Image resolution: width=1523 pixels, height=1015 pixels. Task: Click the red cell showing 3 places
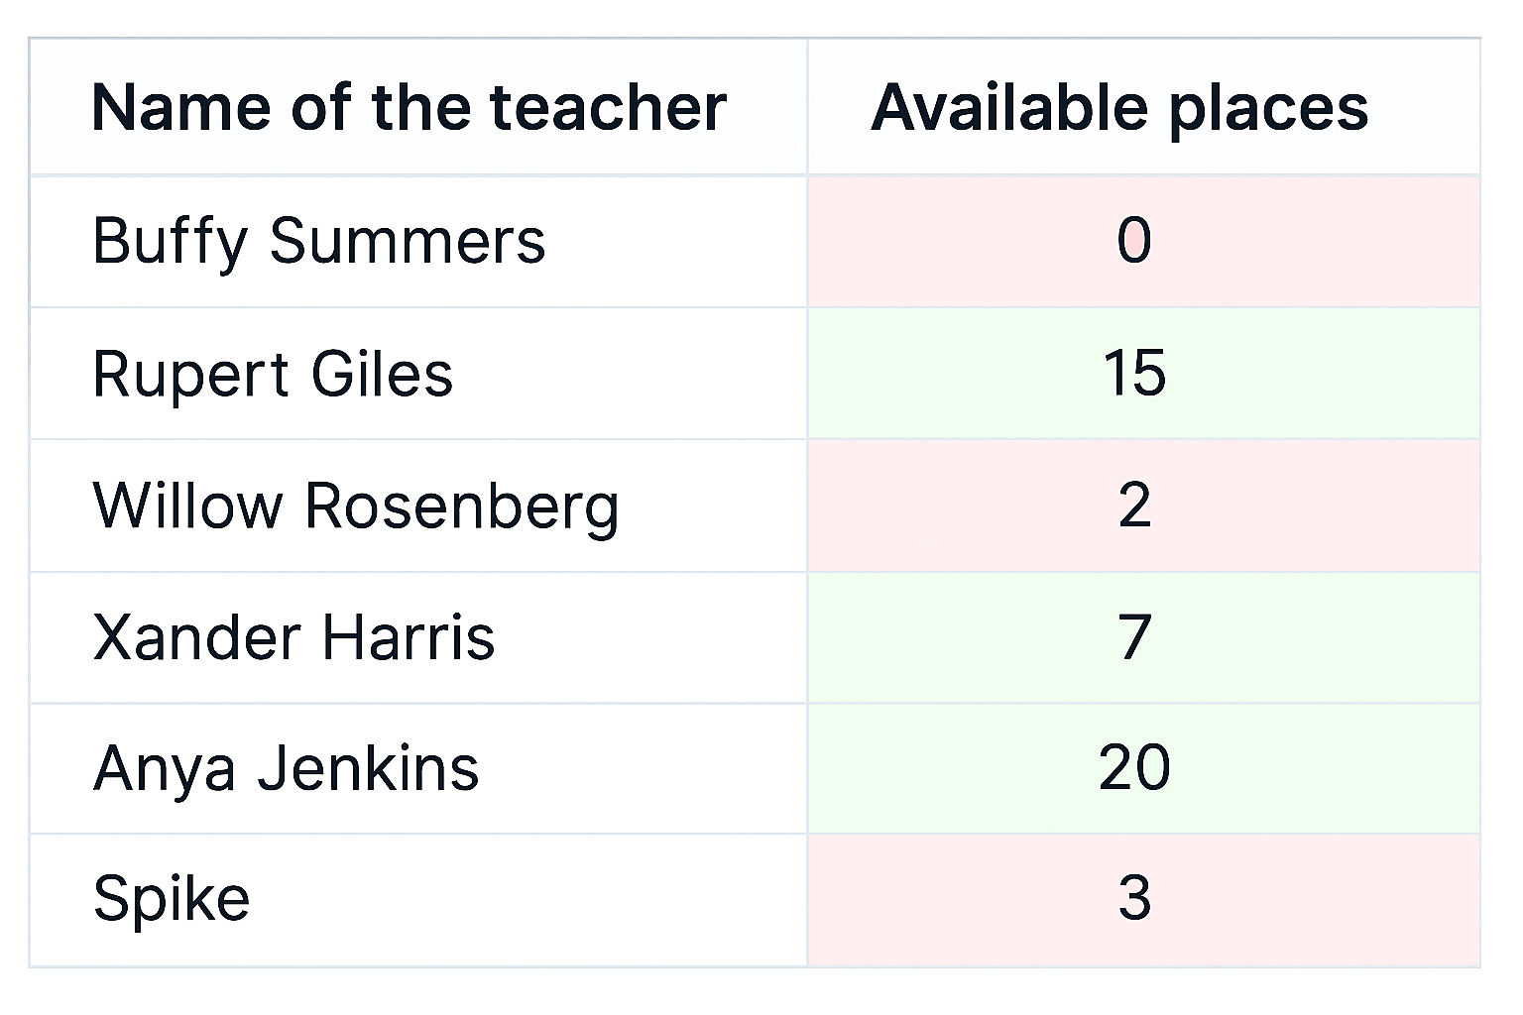1143,900
